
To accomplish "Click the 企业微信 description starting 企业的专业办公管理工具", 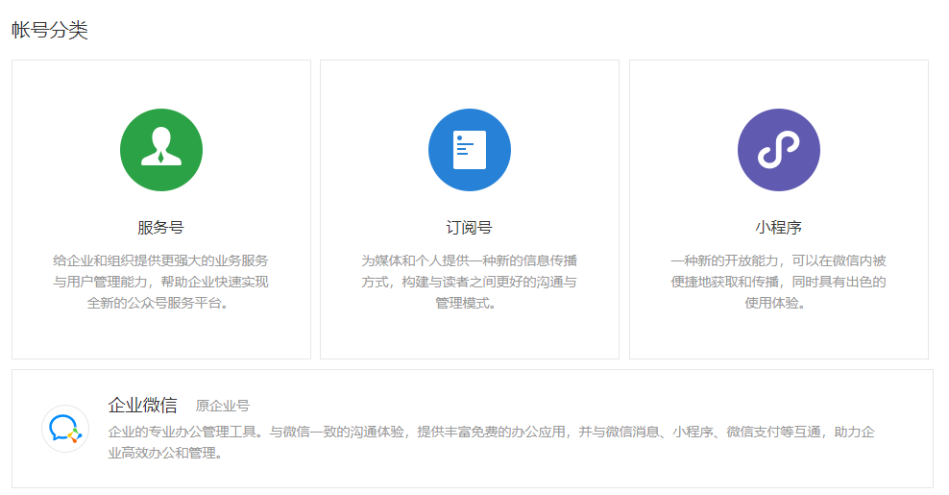I will point(492,442).
